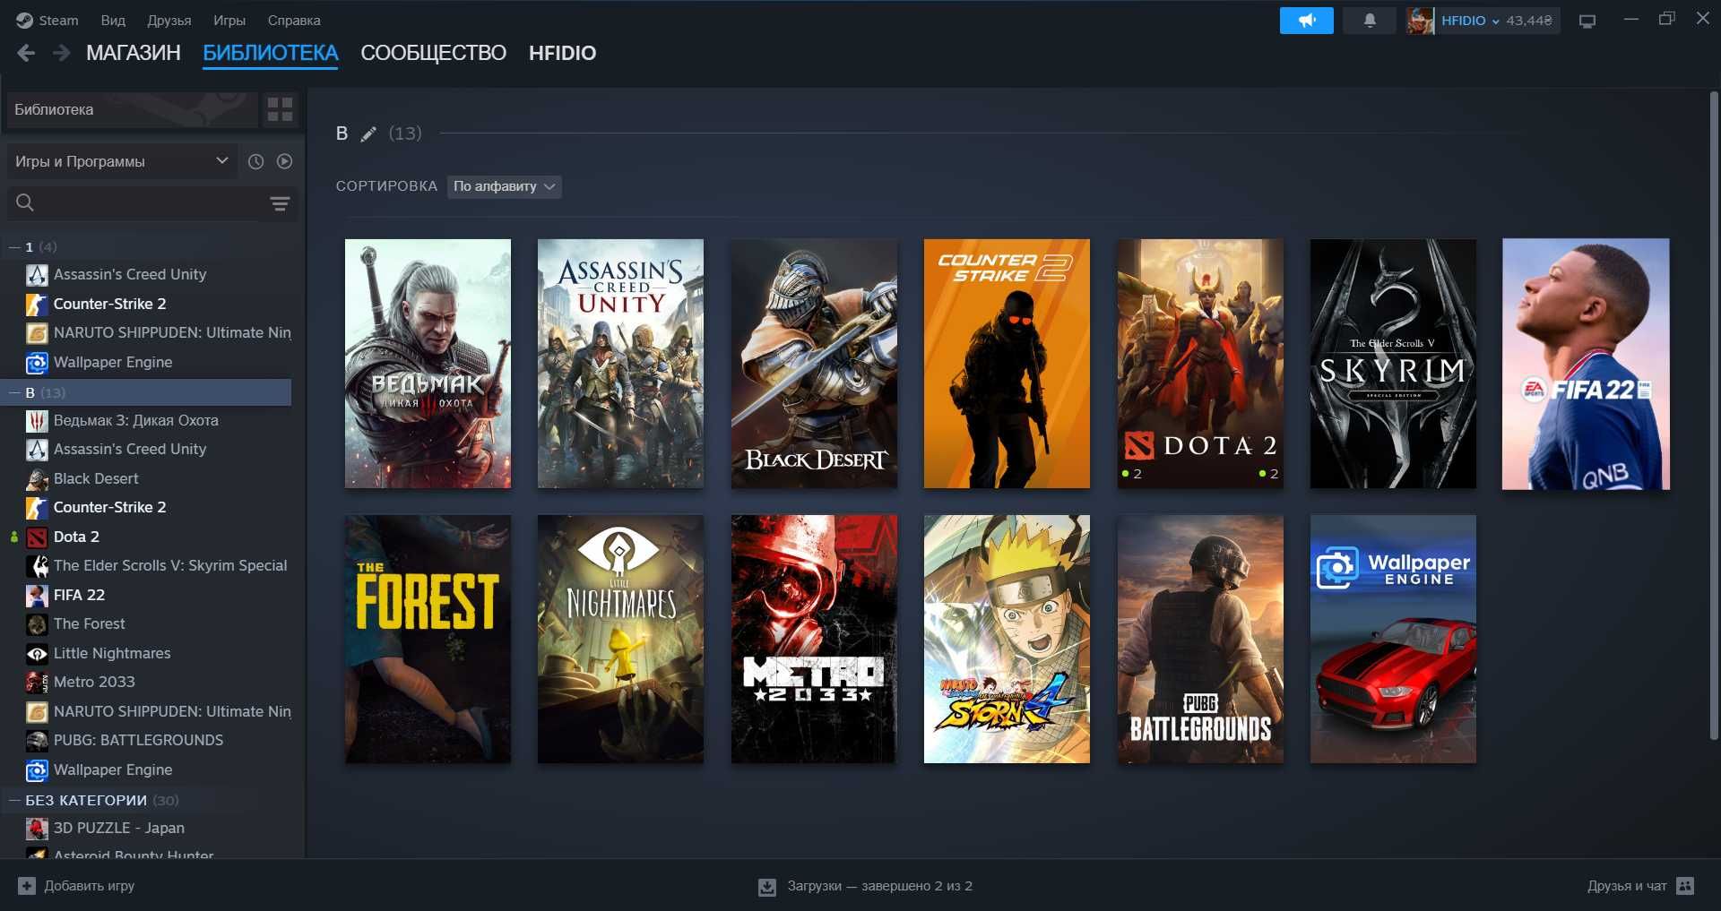Image resolution: width=1721 pixels, height=911 pixels.
Task: Open the Игры menu
Action: coord(229,20)
